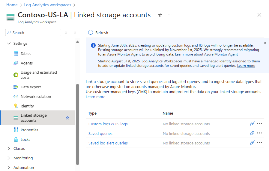The width and height of the screenshot is (269, 171).
Task: Click link icon for Saved queries row
Action: click(252, 133)
